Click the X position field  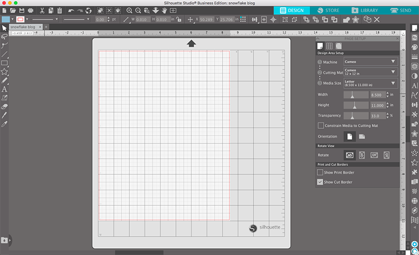206,19
